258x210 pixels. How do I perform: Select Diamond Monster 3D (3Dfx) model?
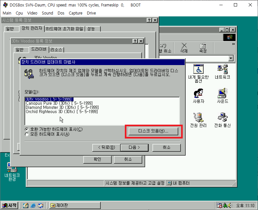[62, 107]
